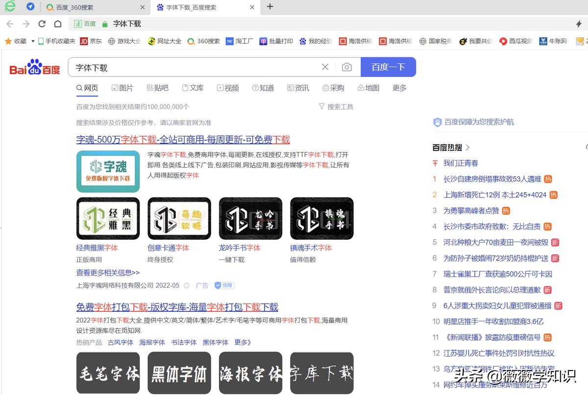Toggle the 搜索工具 search tools
The height and width of the screenshot is (395, 588).
click(x=339, y=106)
